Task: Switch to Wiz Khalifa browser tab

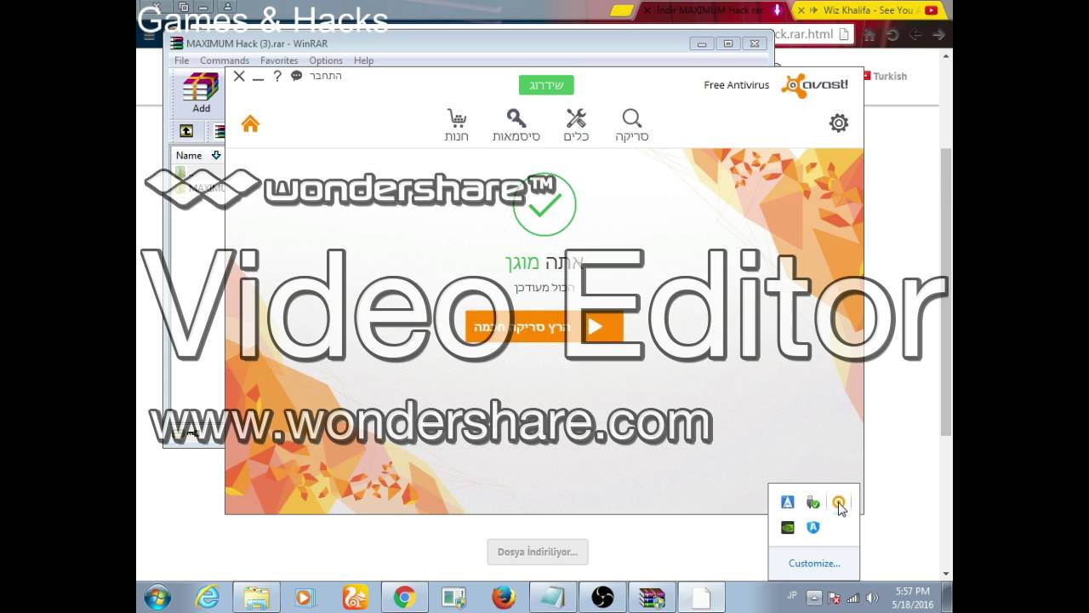Action: pyautogui.click(x=868, y=10)
